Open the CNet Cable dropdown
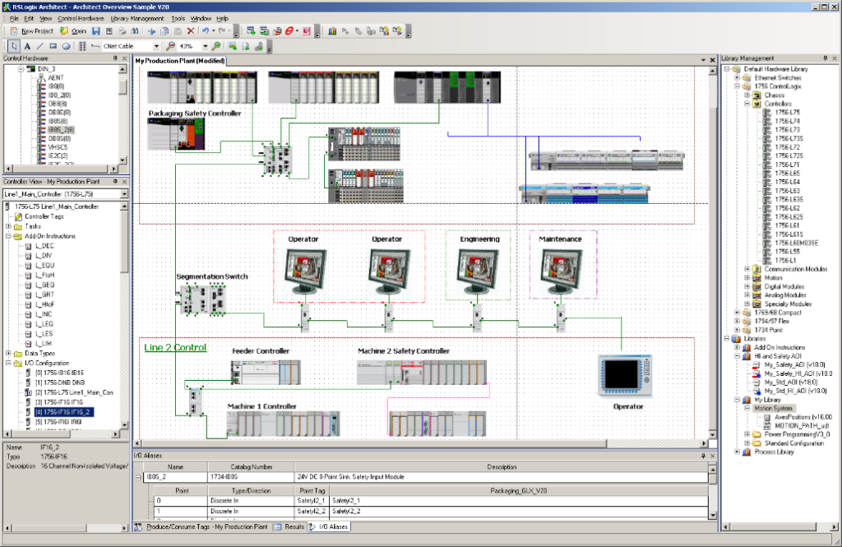Image resolution: width=842 pixels, height=547 pixels. click(156, 47)
